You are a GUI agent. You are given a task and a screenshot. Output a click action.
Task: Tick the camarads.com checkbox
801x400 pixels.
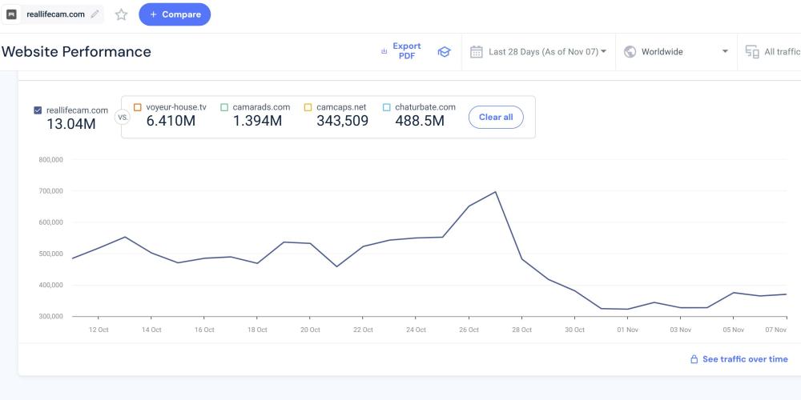coord(224,107)
